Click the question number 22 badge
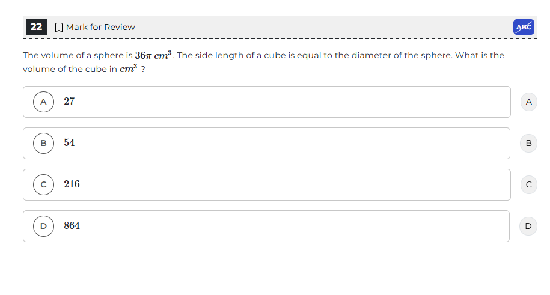 pos(36,27)
